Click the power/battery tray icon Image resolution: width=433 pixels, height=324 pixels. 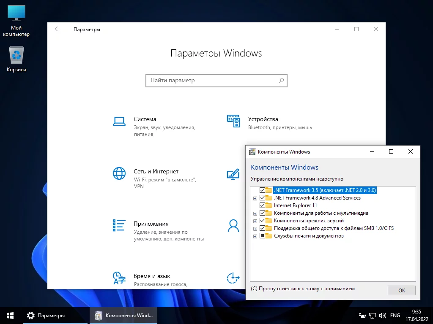click(x=362, y=316)
